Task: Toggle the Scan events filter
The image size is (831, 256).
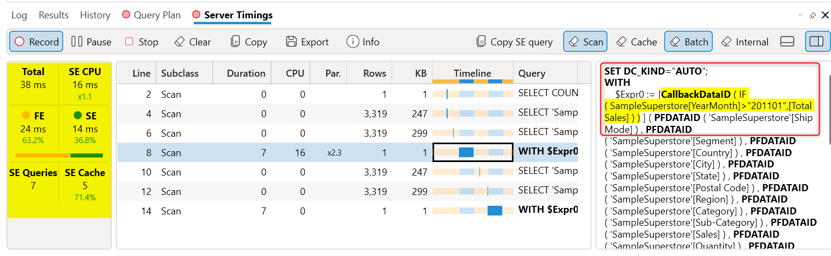Action: click(585, 42)
